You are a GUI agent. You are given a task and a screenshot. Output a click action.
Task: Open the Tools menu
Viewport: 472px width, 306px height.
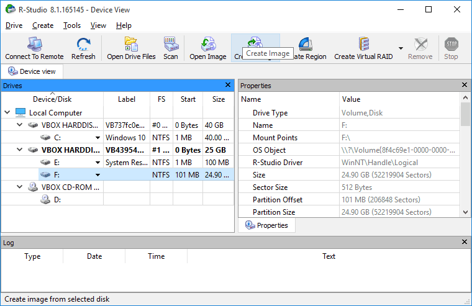coord(72,25)
